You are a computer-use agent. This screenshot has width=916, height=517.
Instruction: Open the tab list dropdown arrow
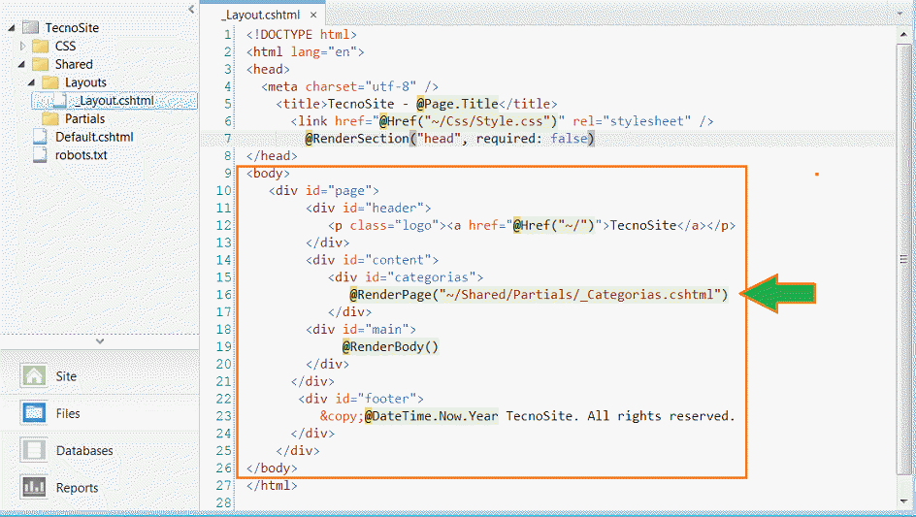[x=901, y=13]
